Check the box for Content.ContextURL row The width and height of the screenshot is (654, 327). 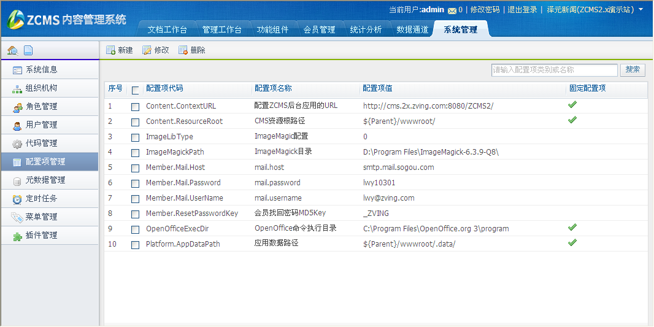pos(135,107)
